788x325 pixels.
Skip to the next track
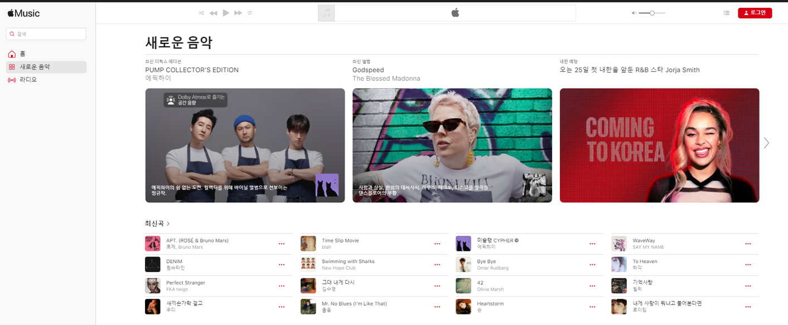coord(238,13)
